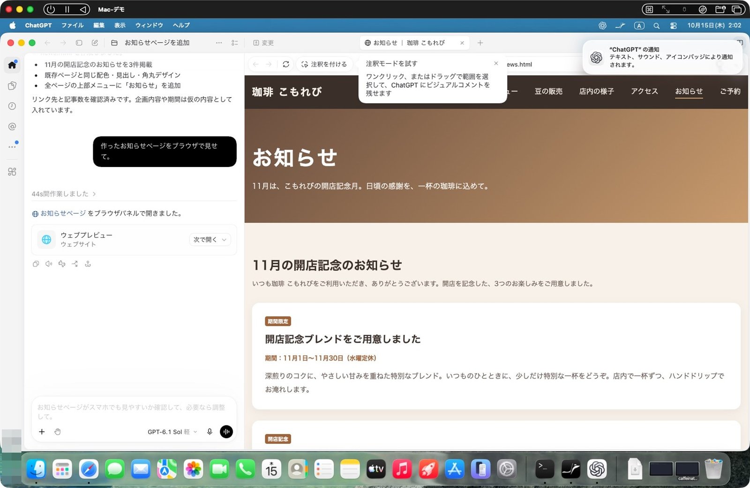Open the ellipsis options beside conversation title

point(219,43)
